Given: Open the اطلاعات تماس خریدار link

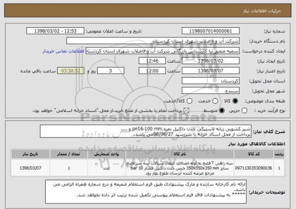Looking at the screenshot, I should tap(63, 51).
